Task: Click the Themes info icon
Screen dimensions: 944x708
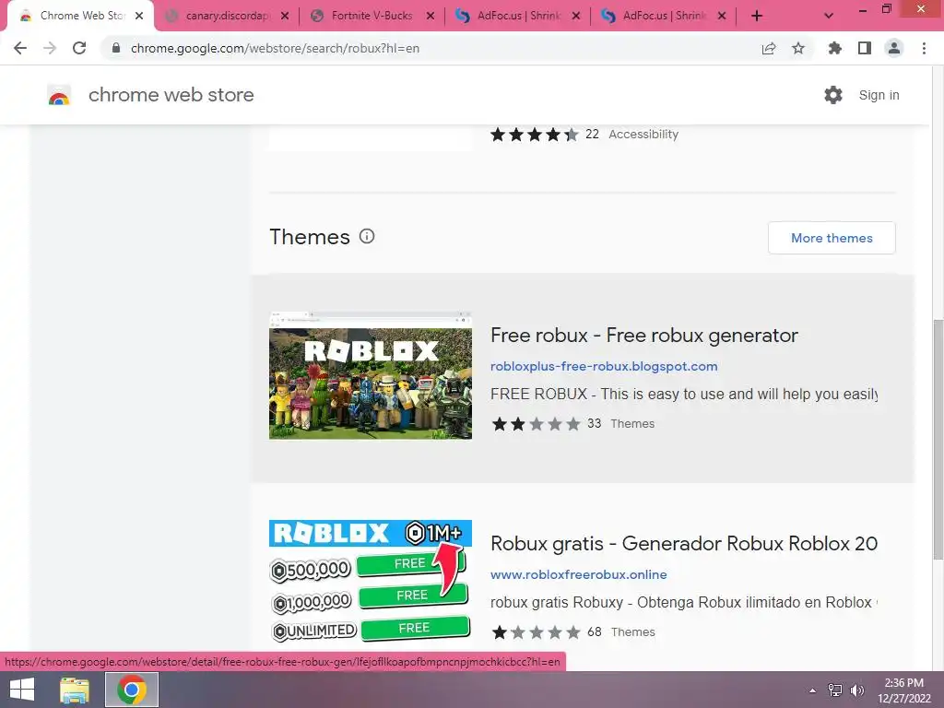Action: pyautogui.click(x=367, y=236)
